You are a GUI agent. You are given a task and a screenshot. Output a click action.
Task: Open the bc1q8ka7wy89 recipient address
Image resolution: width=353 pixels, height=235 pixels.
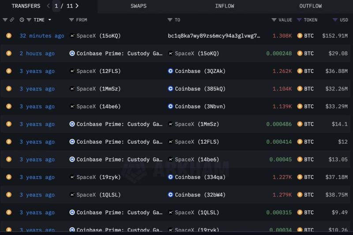click(214, 36)
